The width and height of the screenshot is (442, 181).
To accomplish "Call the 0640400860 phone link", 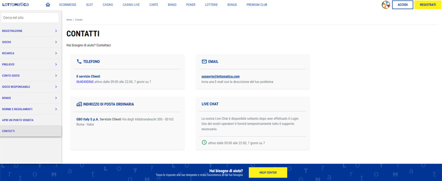I will point(85,82).
